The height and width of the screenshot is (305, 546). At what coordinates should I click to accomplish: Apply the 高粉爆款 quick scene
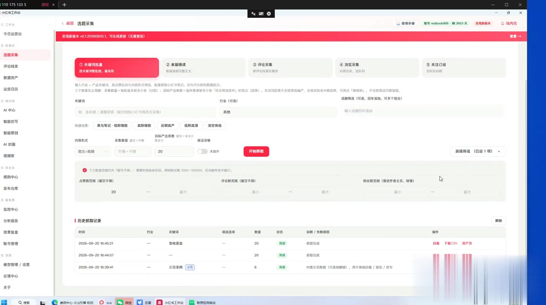(x=144, y=126)
